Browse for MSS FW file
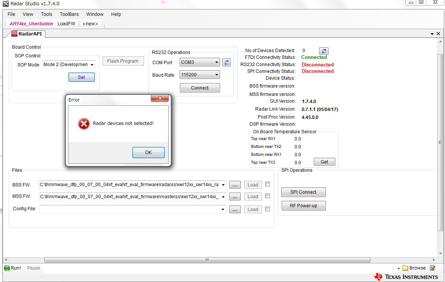The image size is (445, 282). click(235, 197)
